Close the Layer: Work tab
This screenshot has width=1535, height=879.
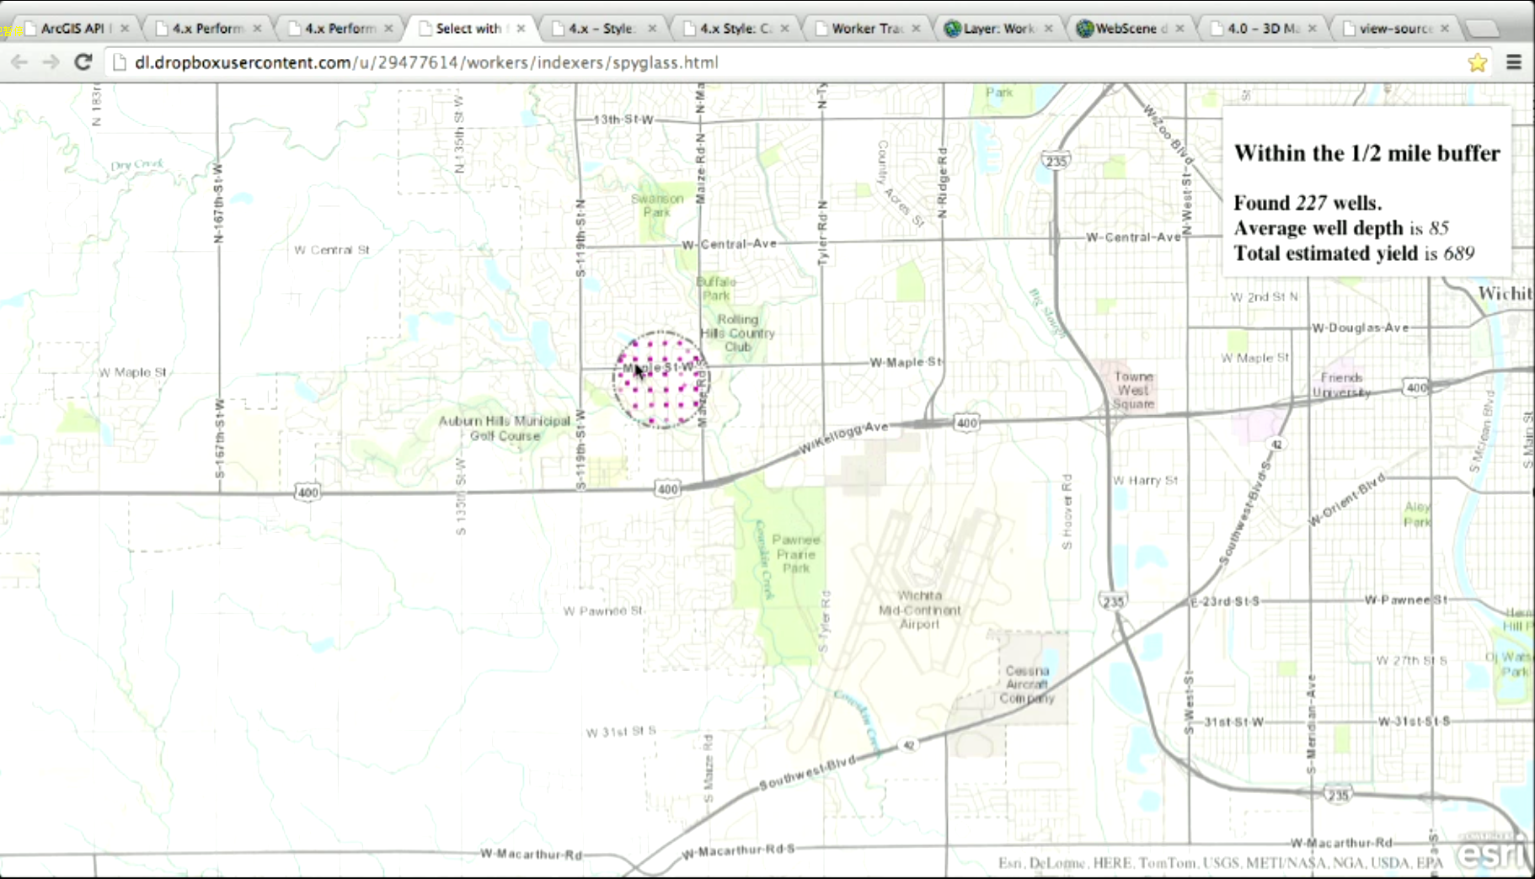[x=1048, y=28]
